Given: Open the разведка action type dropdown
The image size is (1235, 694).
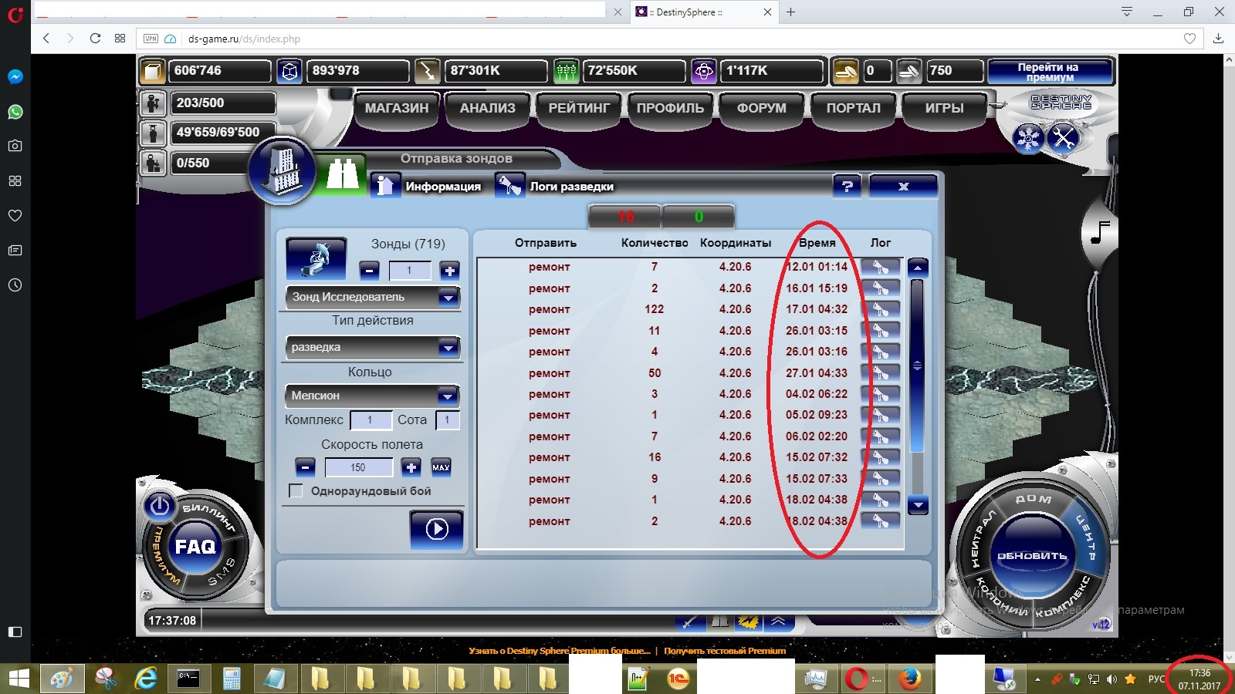Looking at the screenshot, I should 448,348.
